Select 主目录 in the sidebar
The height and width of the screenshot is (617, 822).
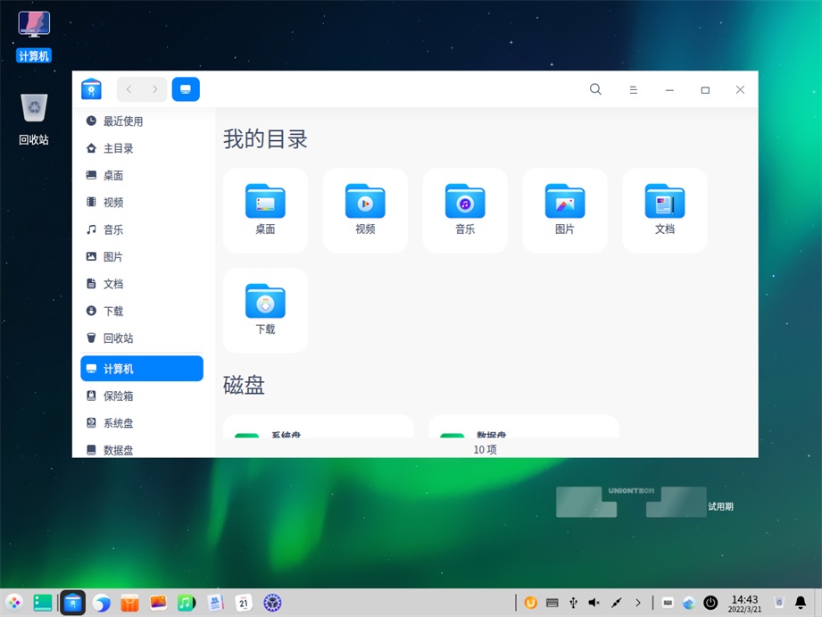[x=118, y=148]
